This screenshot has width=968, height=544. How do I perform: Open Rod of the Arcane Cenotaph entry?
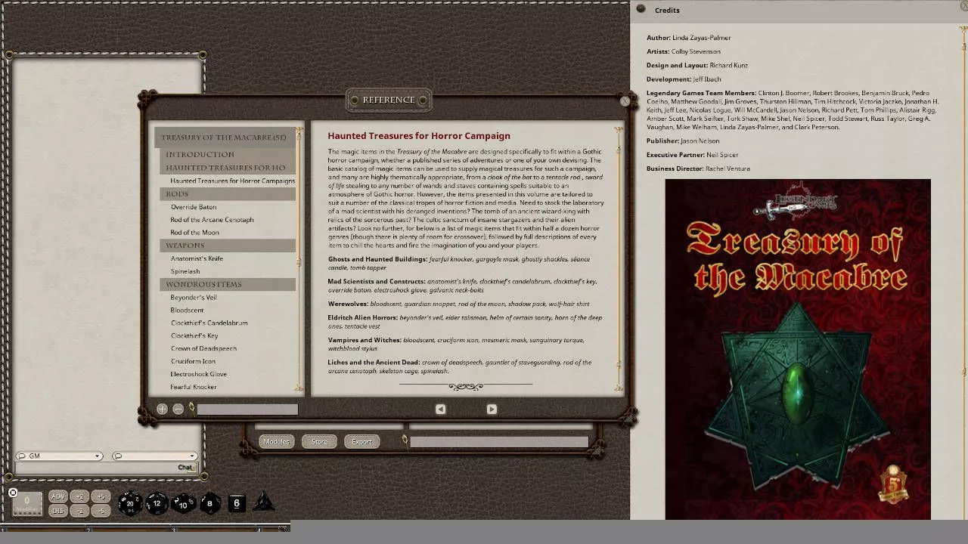click(212, 220)
